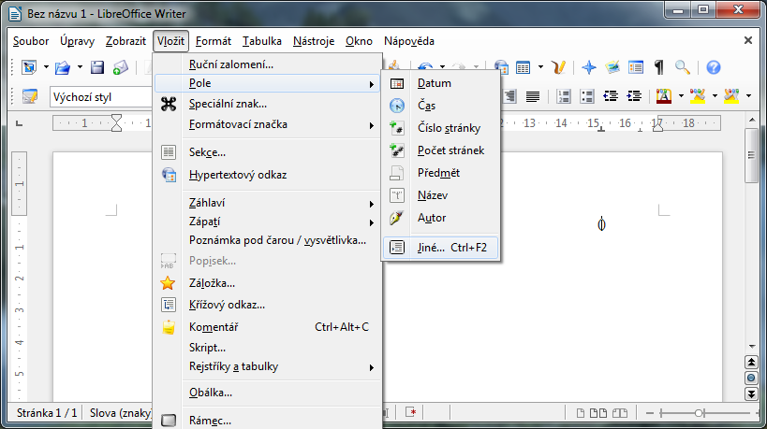Viewport: 767px width, 429px height.
Task: Expand the table insert dropdown arrow
Action: coord(540,67)
